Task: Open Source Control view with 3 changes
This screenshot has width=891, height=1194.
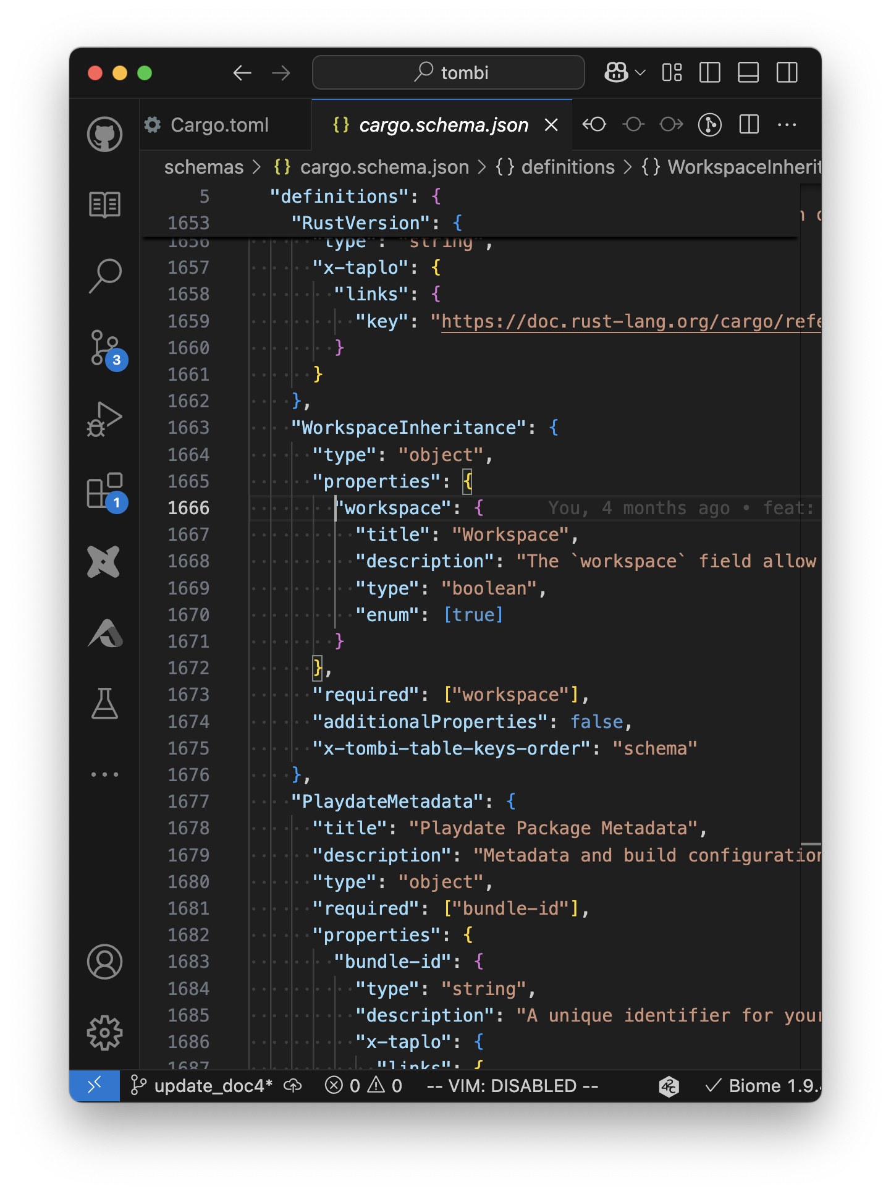Action: (x=106, y=349)
